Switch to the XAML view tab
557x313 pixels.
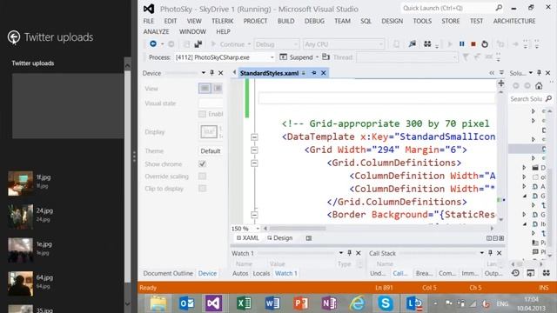point(247,237)
